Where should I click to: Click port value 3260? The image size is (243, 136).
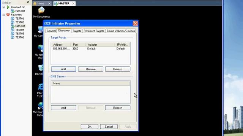pyautogui.click(x=75, y=49)
